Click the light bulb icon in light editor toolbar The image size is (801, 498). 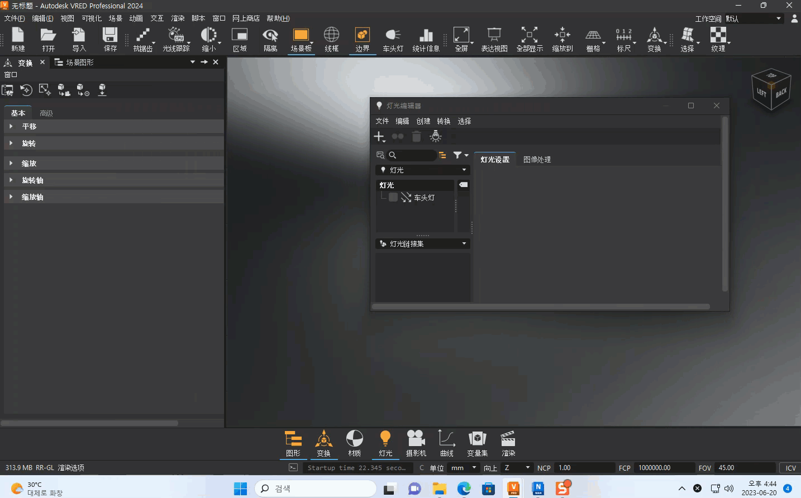point(436,136)
